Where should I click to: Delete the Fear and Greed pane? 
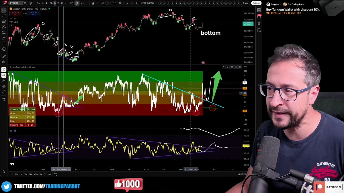tap(232, 67)
